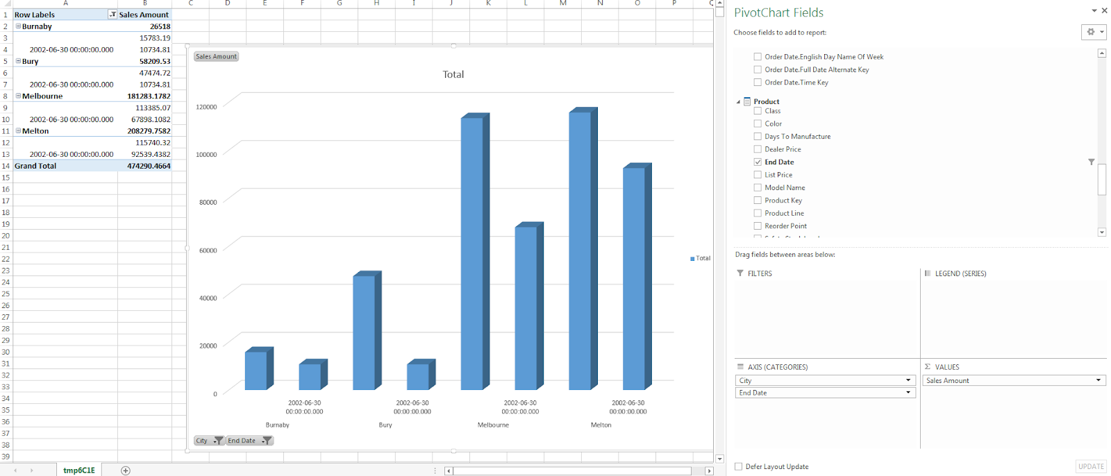Click the horizontal scroll right arrow
The image size is (1111, 476).
pos(709,471)
